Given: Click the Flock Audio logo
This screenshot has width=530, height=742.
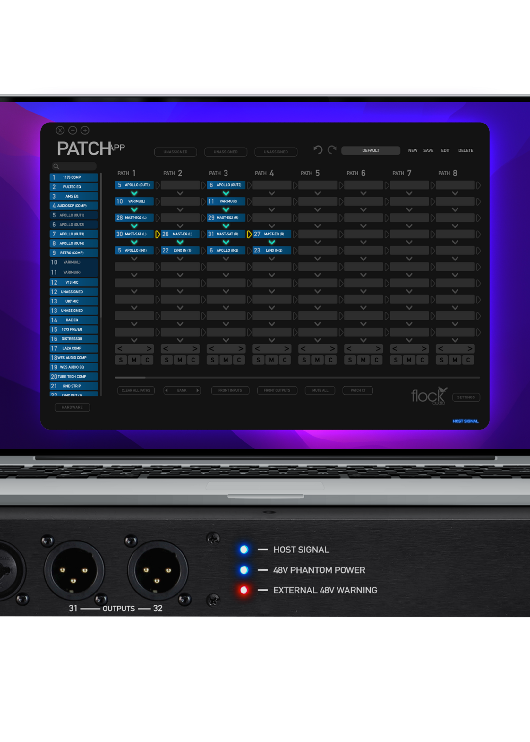Looking at the screenshot, I should tap(429, 396).
